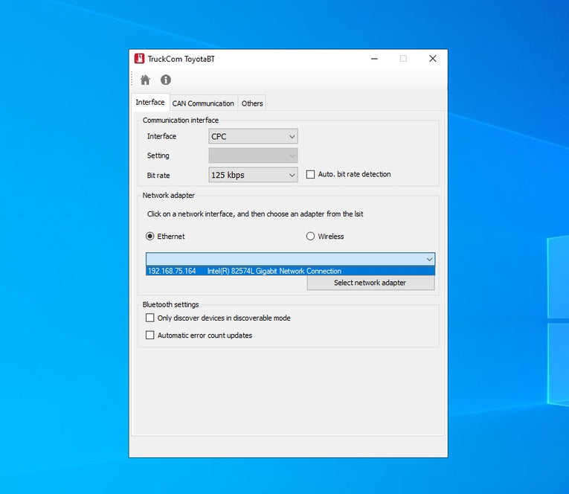Collapse the network adapter list arrow
The width and height of the screenshot is (569, 494).
click(x=429, y=259)
